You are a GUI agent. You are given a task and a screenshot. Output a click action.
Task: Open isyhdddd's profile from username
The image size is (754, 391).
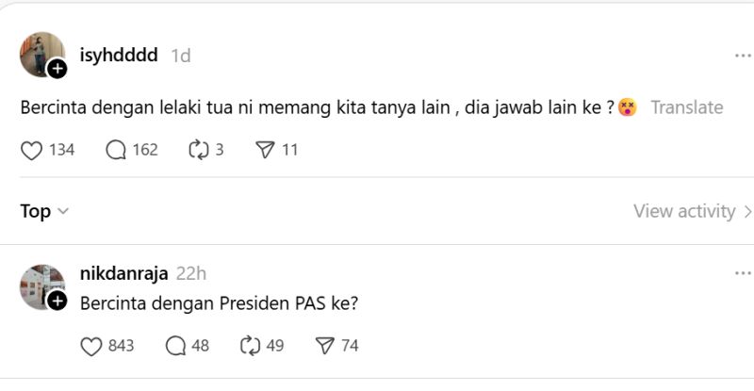[x=119, y=56]
